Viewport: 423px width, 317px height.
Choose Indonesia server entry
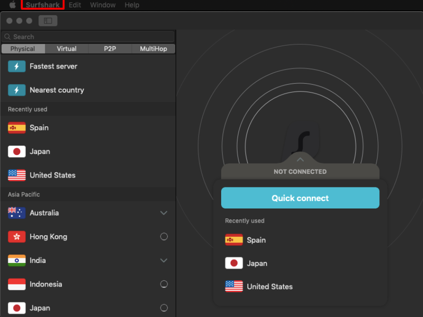click(88, 284)
